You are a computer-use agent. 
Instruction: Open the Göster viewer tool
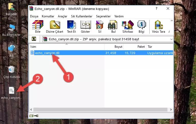(85, 27)
